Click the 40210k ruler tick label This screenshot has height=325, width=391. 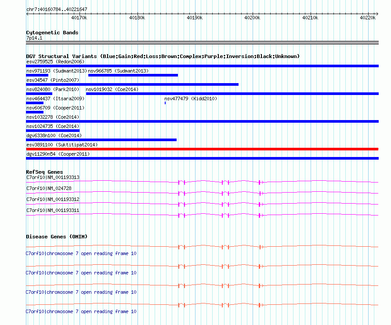[x=310, y=18]
